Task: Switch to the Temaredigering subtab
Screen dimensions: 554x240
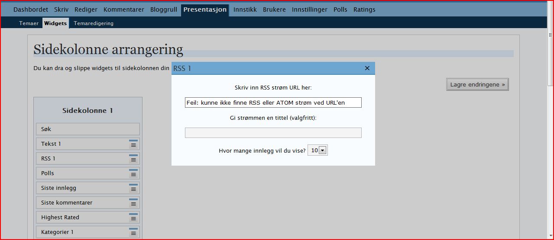Action: coord(94,23)
